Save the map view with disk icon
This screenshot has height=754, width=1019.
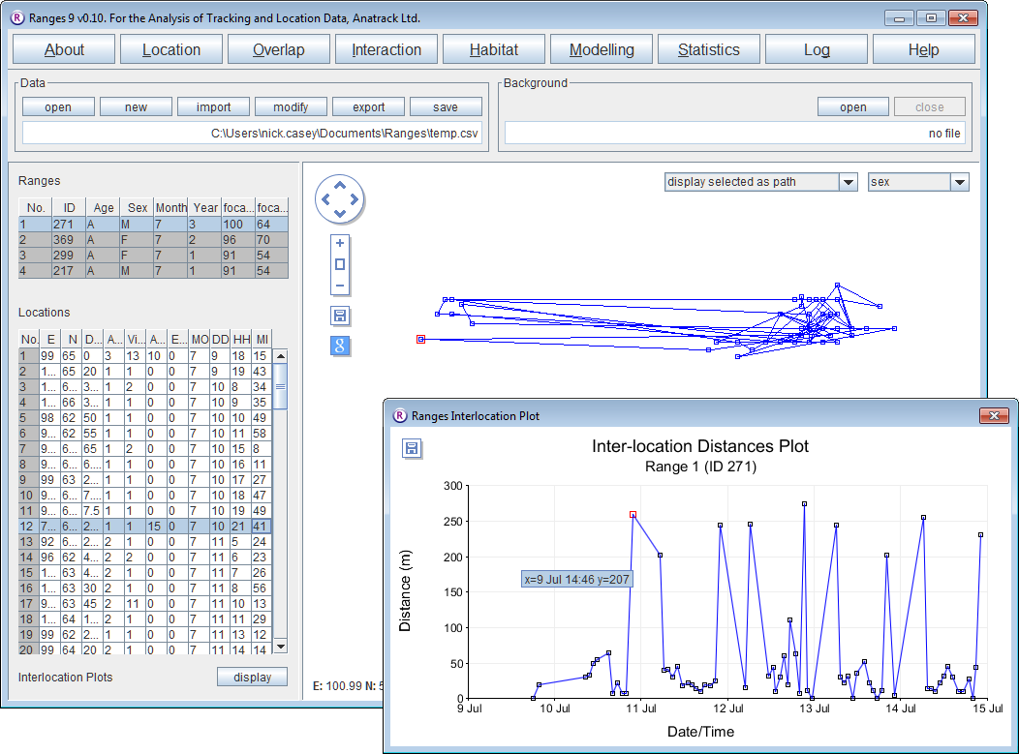click(340, 316)
